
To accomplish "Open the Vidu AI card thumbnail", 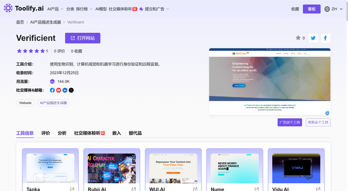I will 296,168.
